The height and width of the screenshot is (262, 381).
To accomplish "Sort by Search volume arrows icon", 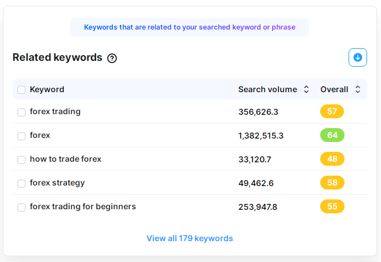I will pos(306,89).
